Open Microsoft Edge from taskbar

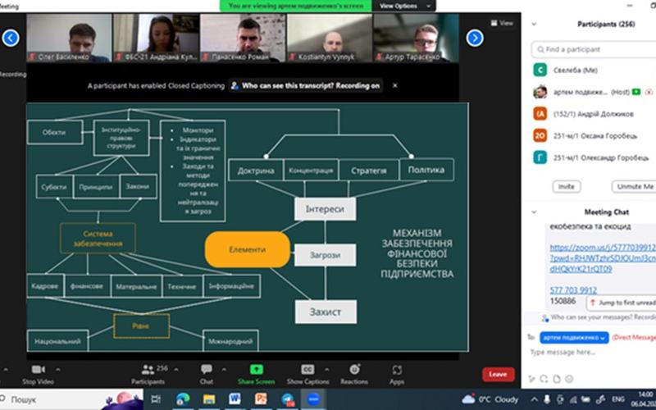(182, 399)
